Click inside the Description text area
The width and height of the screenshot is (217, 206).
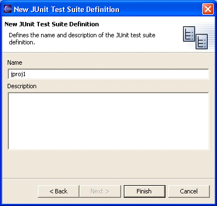[108, 121]
